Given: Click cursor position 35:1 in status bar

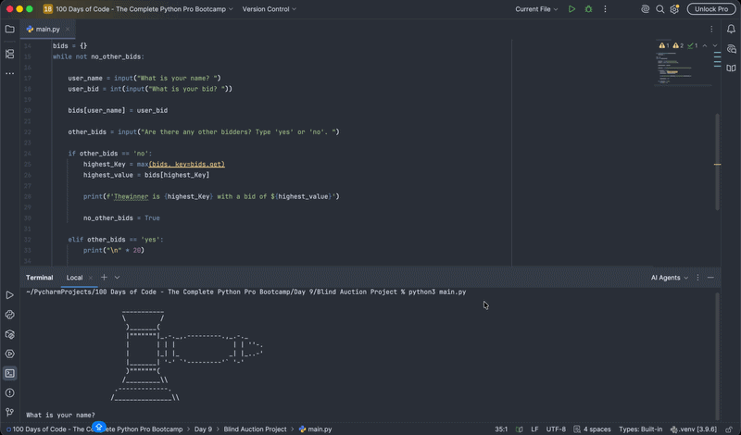Looking at the screenshot, I should coord(501,429).
